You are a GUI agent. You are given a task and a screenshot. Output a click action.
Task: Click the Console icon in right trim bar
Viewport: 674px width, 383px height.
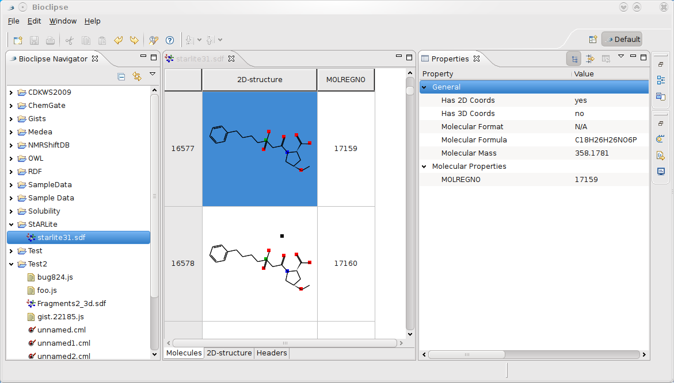pos(661,172)
